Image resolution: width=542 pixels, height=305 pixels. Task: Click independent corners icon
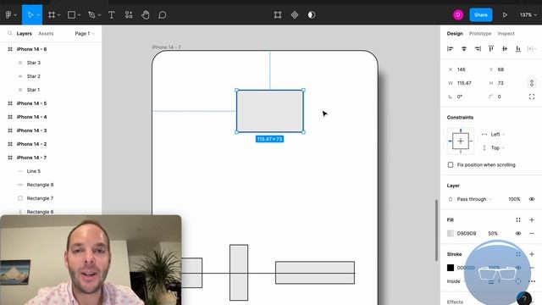coord(532,97)
